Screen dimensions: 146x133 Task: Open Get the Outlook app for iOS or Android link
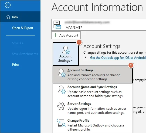pyautogui.click(x=118, y=58)
